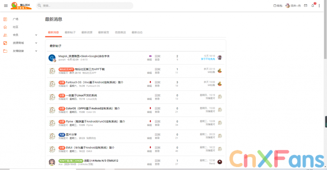The image size is (327, 170).
Task: Open the 钱包 wallet
Action: pyautogui.click(x=278, y=6)
